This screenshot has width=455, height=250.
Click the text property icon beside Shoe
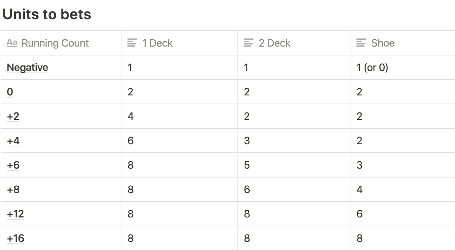(361, 43)
